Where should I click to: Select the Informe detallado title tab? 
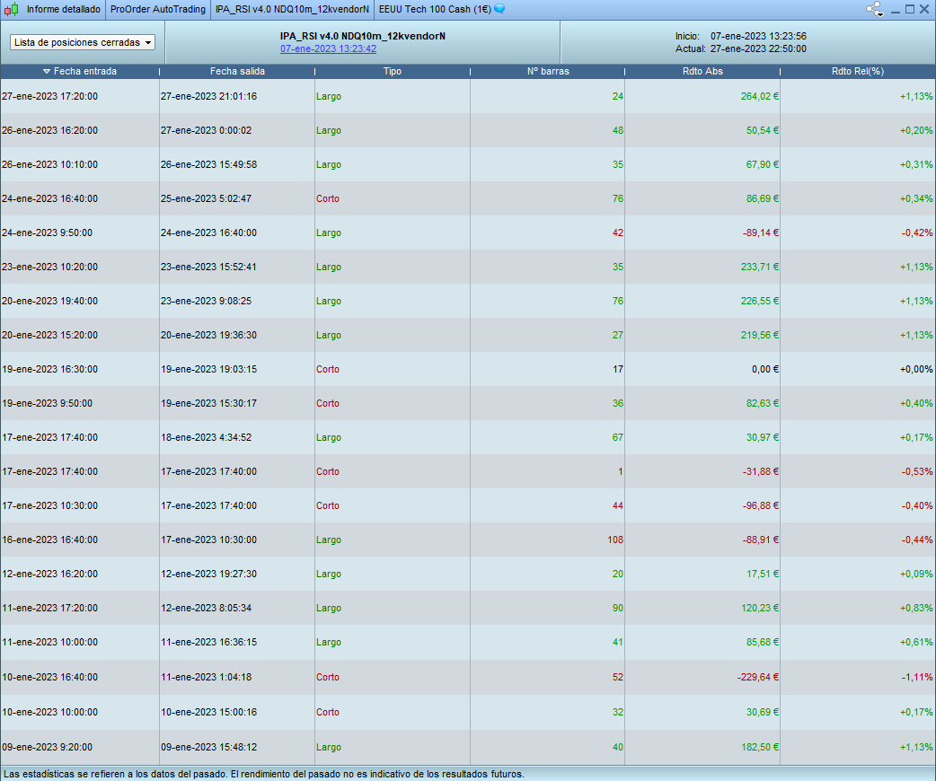63,10
